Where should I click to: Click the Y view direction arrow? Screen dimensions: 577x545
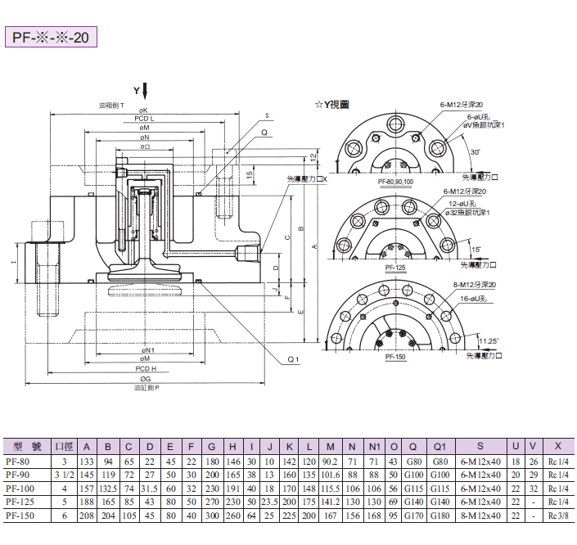tap(145, 90)
